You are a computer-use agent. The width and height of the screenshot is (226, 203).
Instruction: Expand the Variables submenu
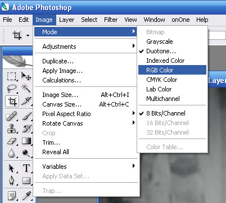[x=85, y=167]
